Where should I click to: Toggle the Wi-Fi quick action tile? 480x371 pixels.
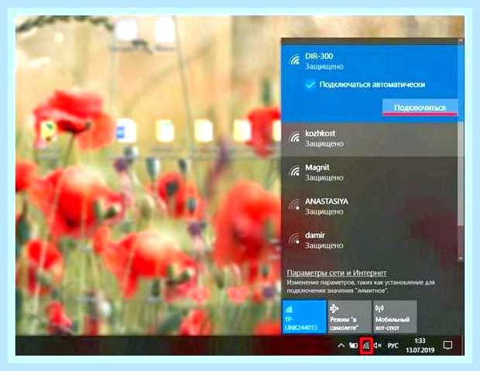point(304,317)
